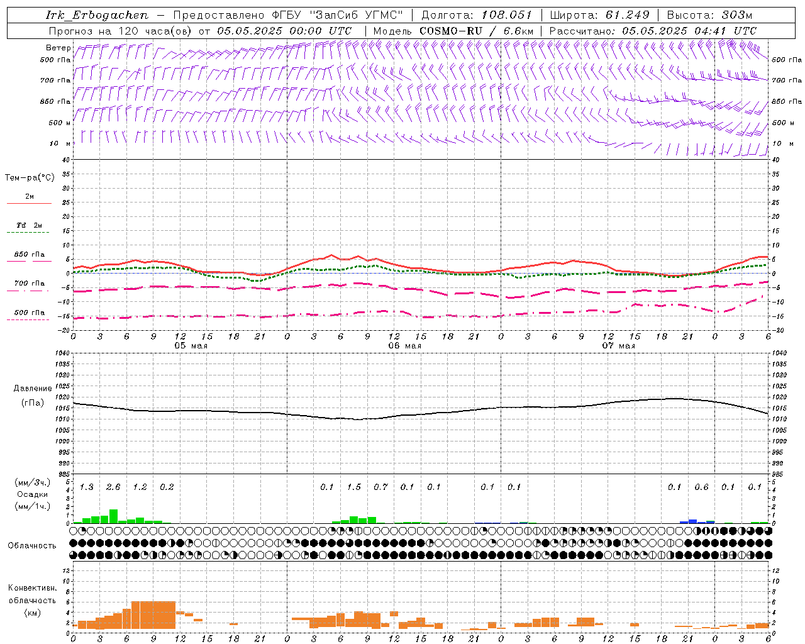Click 'Рассчитано: 05.05.2025 04:41 UTC' timestamp
This screenshot has height=644, width=805.
(x=653, y=31)
